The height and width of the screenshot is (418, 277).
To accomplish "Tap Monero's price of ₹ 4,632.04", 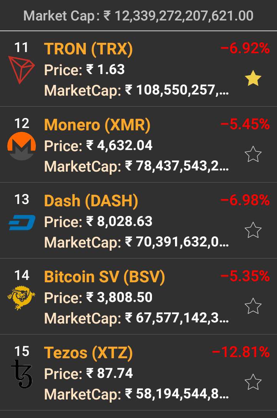I will coord(119,146).
